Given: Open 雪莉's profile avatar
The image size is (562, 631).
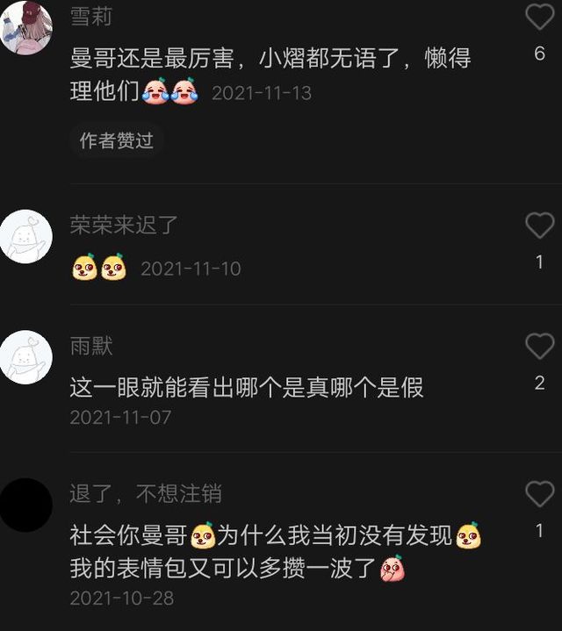Looking at the screenshot, I should tap(25, 27).
